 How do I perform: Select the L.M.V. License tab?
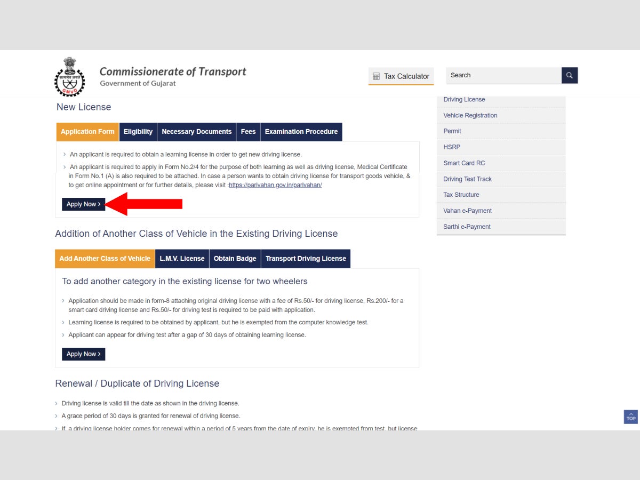(x=182, y=258)
